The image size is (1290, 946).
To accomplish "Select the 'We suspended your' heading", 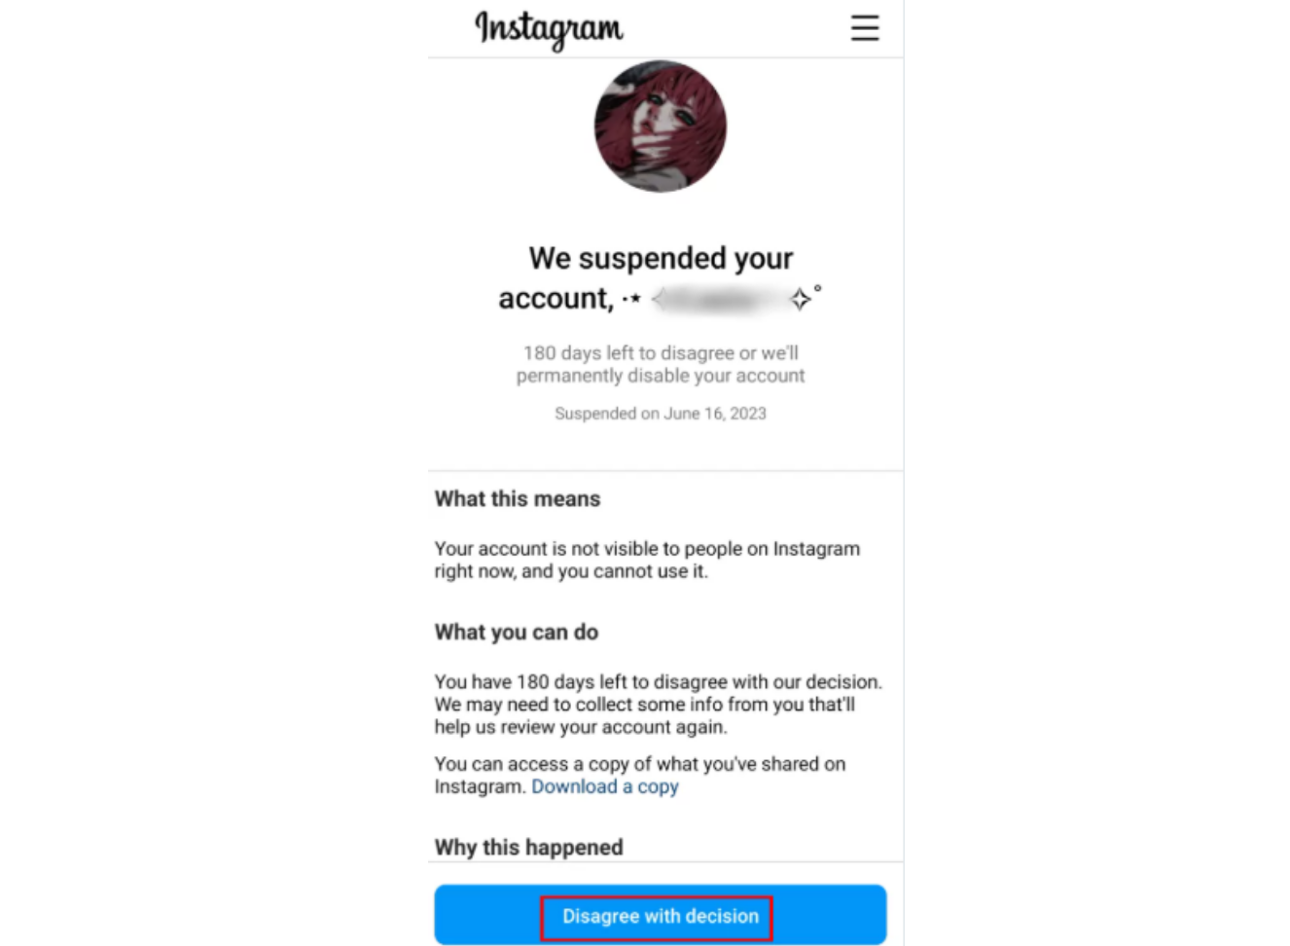I will click(x=661, y=258).
